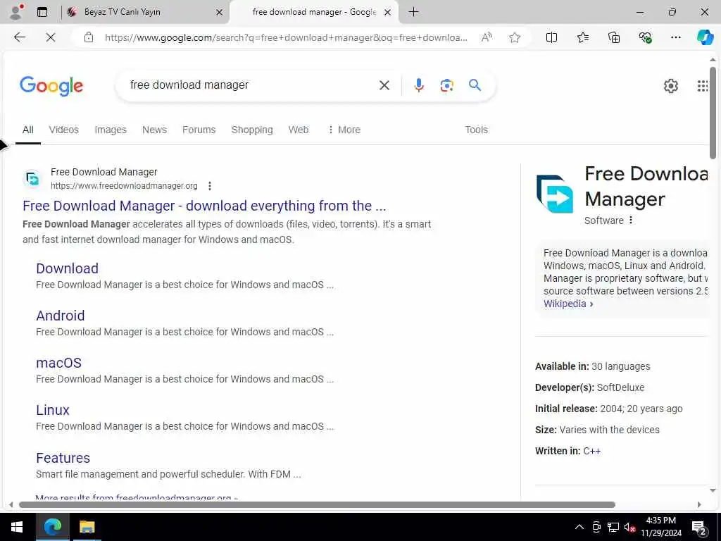Click the scroll right arrow
The height and width of the screenshot is (541, 721).
[x=699, y=504]
